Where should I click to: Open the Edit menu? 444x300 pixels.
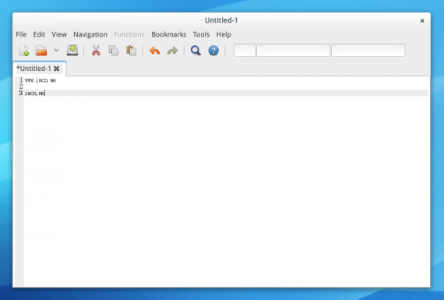39,34
